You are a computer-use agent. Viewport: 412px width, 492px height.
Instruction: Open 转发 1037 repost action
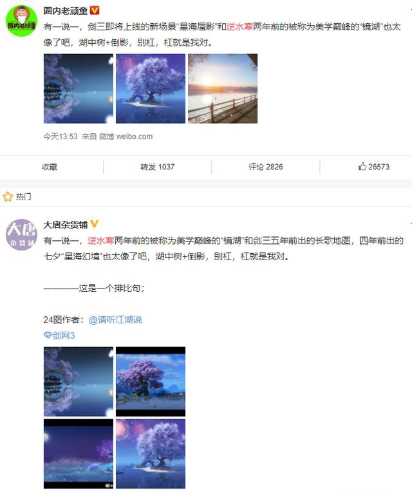(x=158, y=167)
